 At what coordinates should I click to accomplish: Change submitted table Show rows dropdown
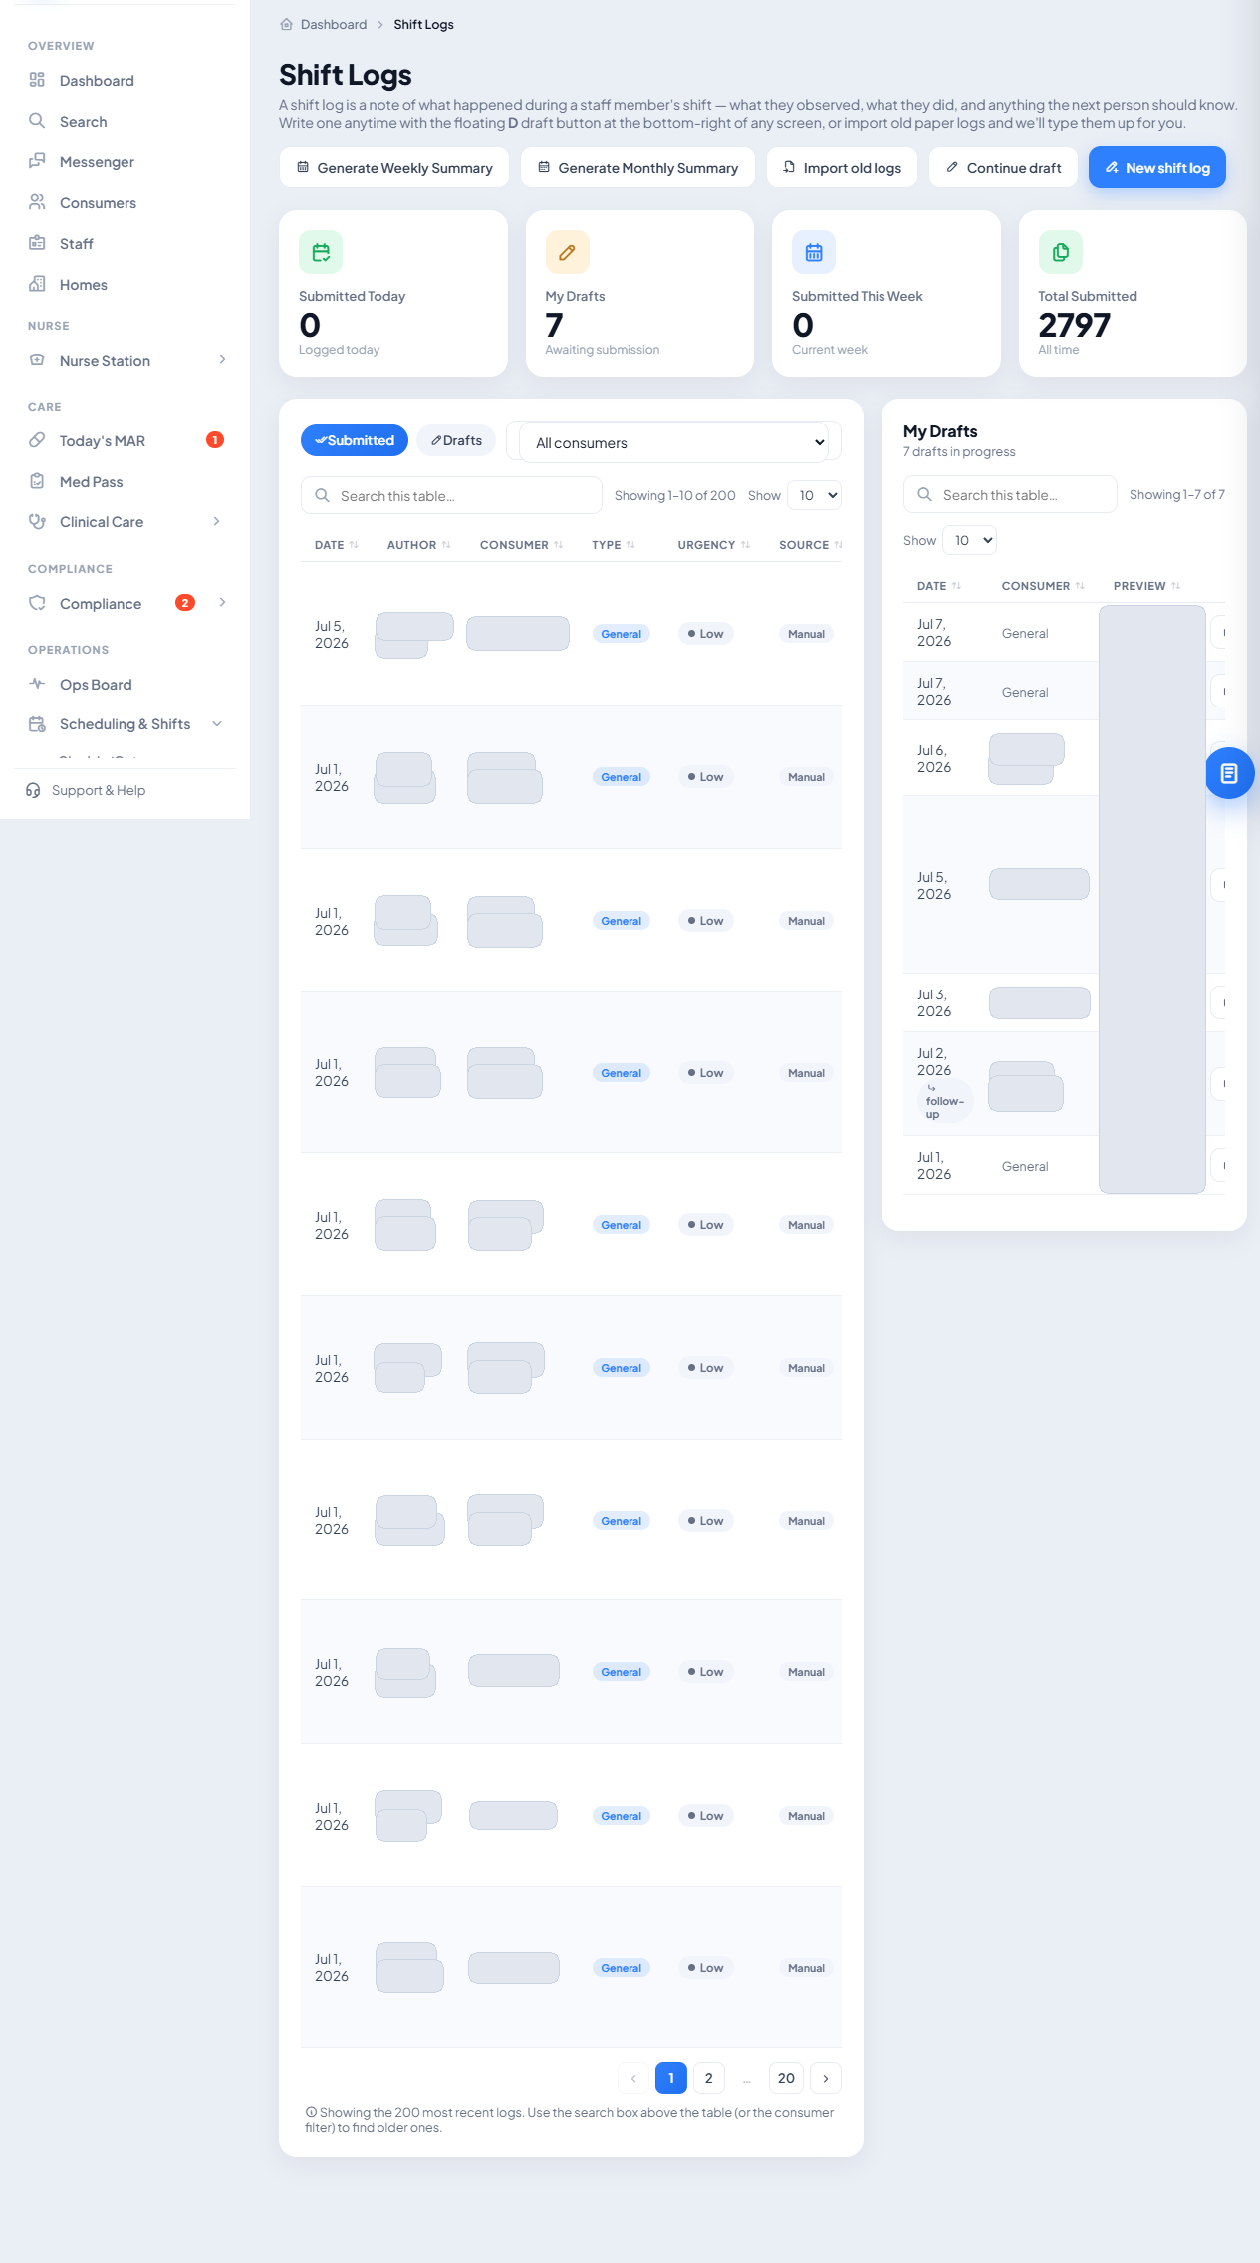coord(815,495)
